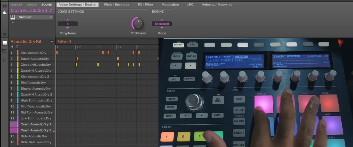Viewport: 353px width, 147px height.
Task: Select the OpenHH A..sticDry 2 sound
Action: coord(36,94)
